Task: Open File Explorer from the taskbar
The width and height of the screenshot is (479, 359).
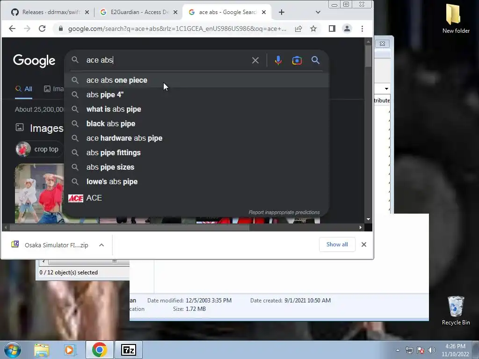Action: click(x=42, y=350)
